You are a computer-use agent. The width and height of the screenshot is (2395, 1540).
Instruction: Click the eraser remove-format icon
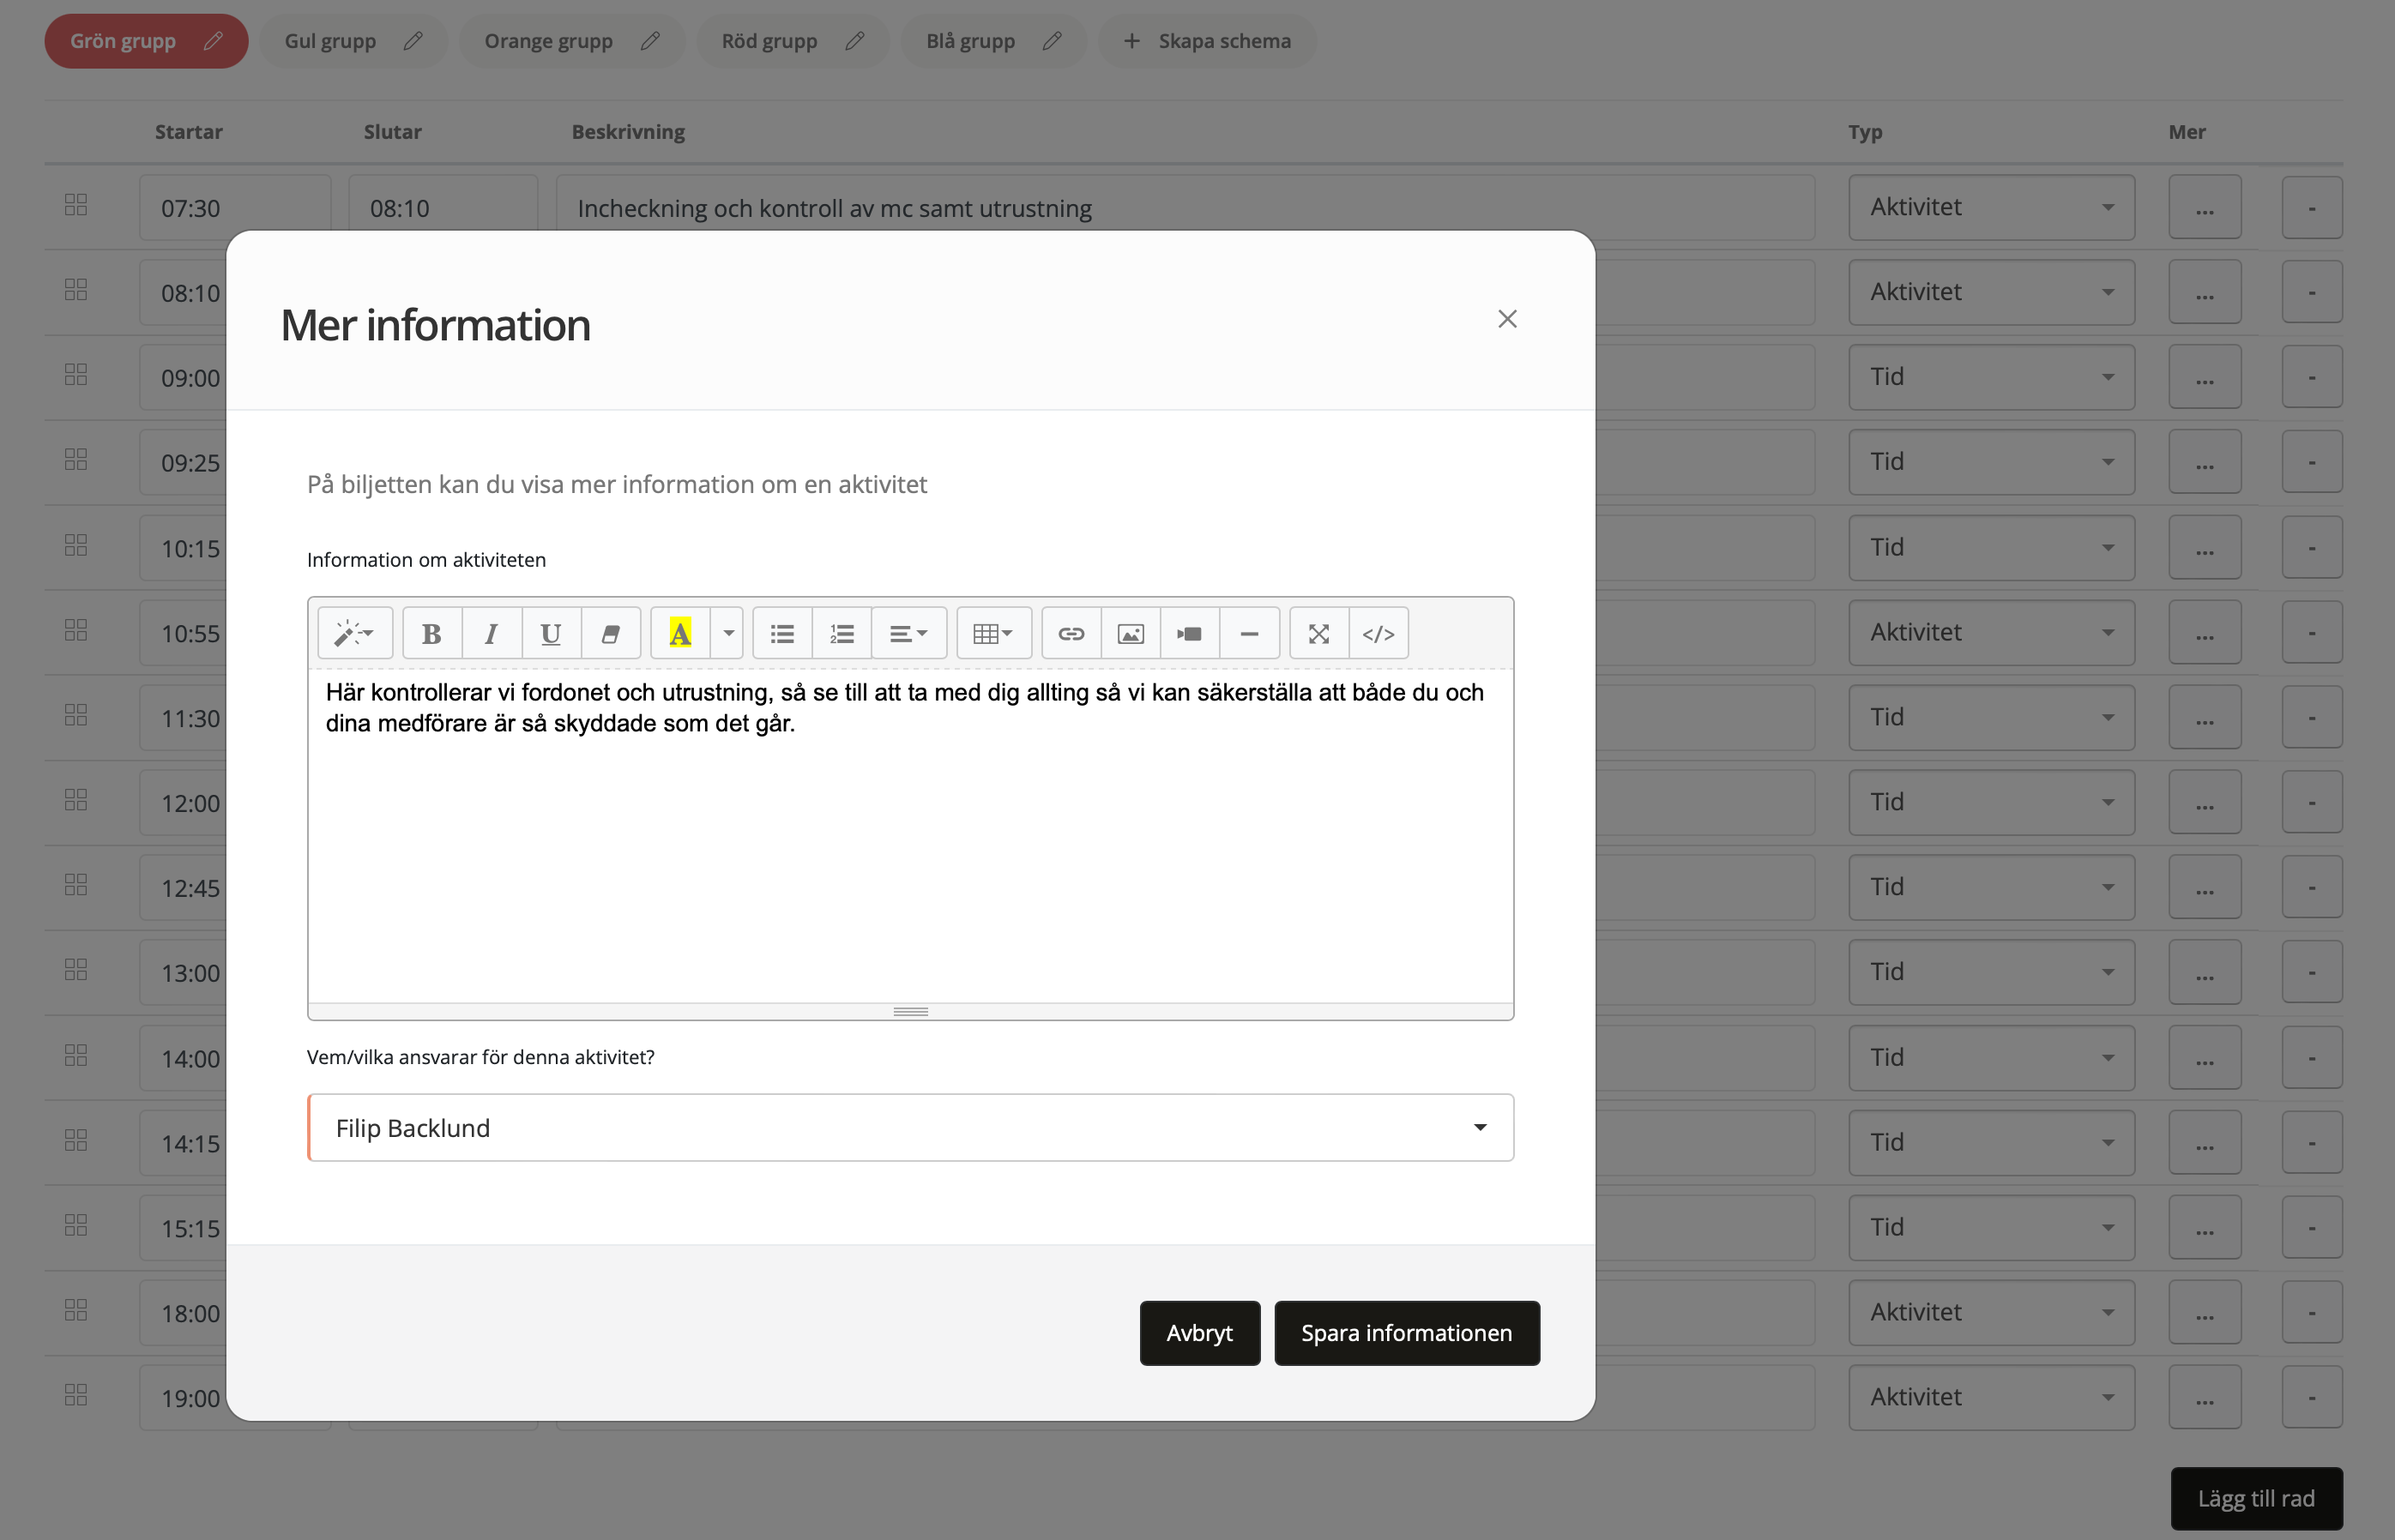pos(610,633)
